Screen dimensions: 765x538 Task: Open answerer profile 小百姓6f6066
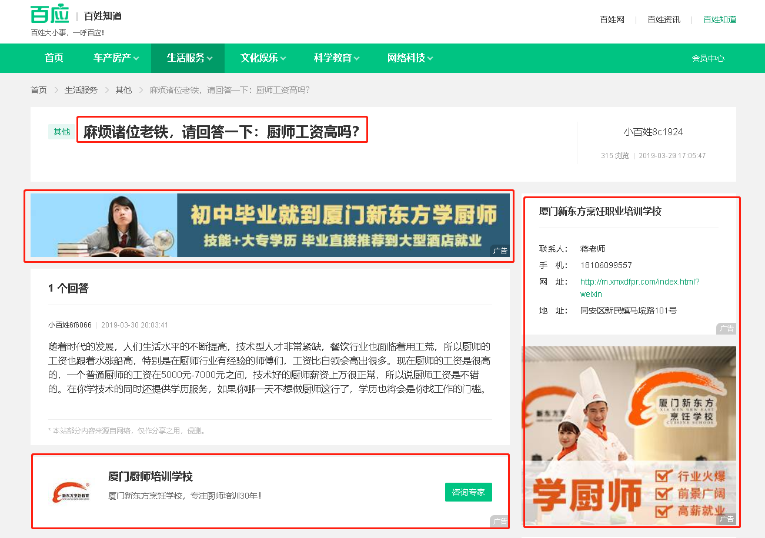coord(70,325)
